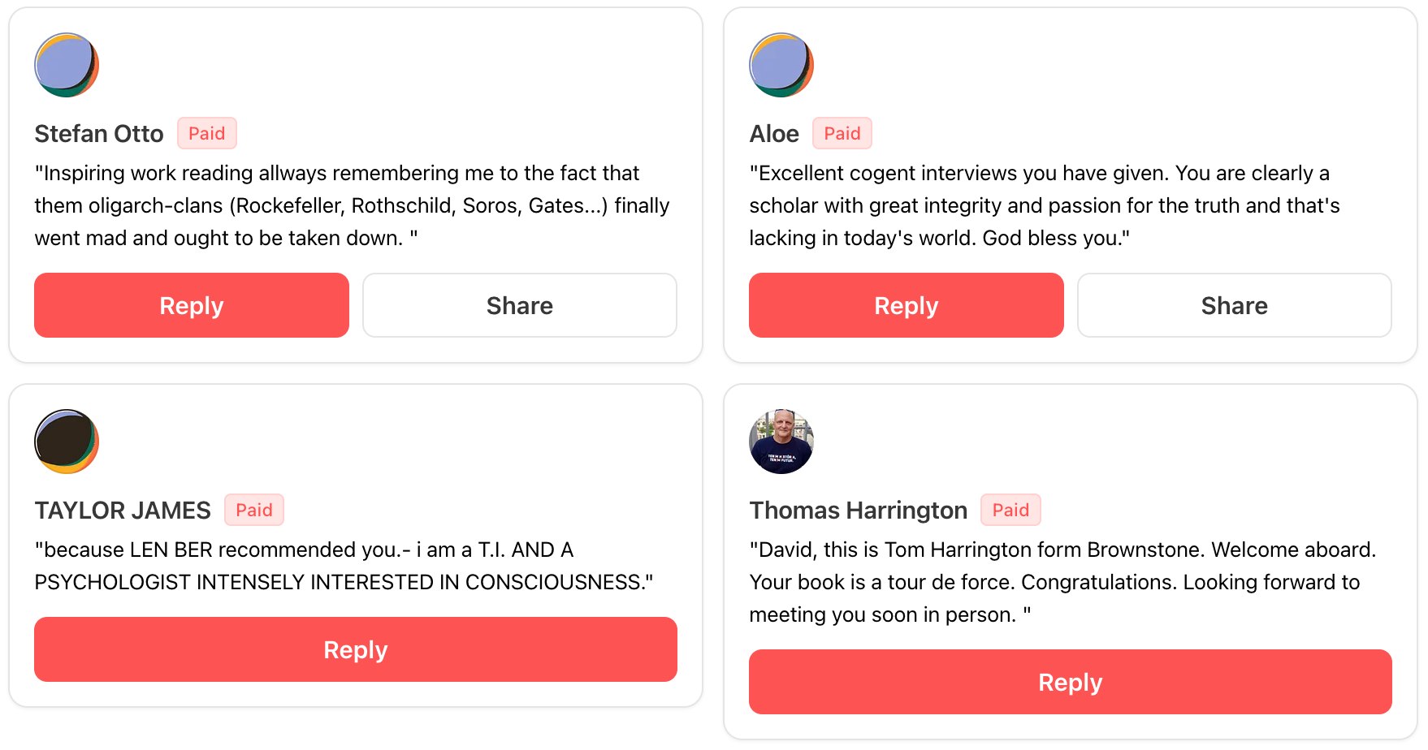Click Paid badge beside Stefan Otto
The height and width of the screenshot is (750, 1428).
(207, 134)
